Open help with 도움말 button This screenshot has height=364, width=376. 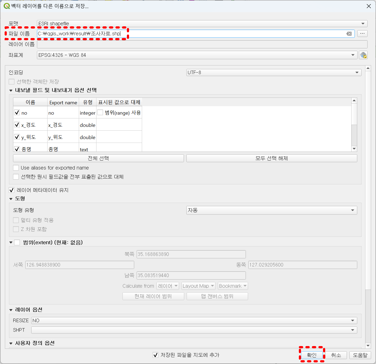click(x=360, y=355)
